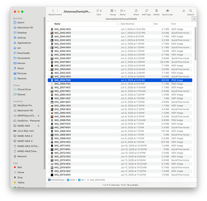The height and width of the screenshot is (201, 207).
Task: Open Recents in the sidebar
Action: 22,78
